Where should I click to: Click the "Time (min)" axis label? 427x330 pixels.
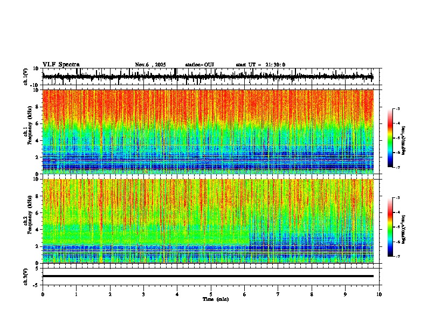click(216, 299)
